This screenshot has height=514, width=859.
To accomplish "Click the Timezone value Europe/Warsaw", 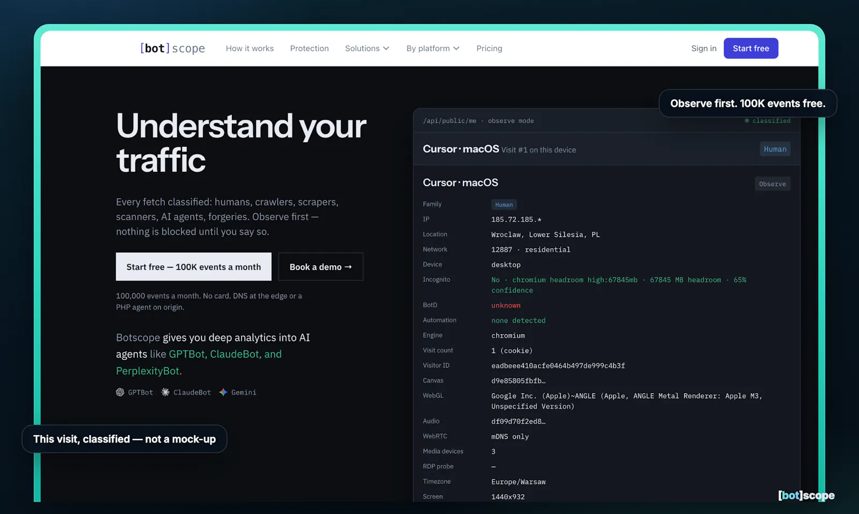I will tap(518, 482).
